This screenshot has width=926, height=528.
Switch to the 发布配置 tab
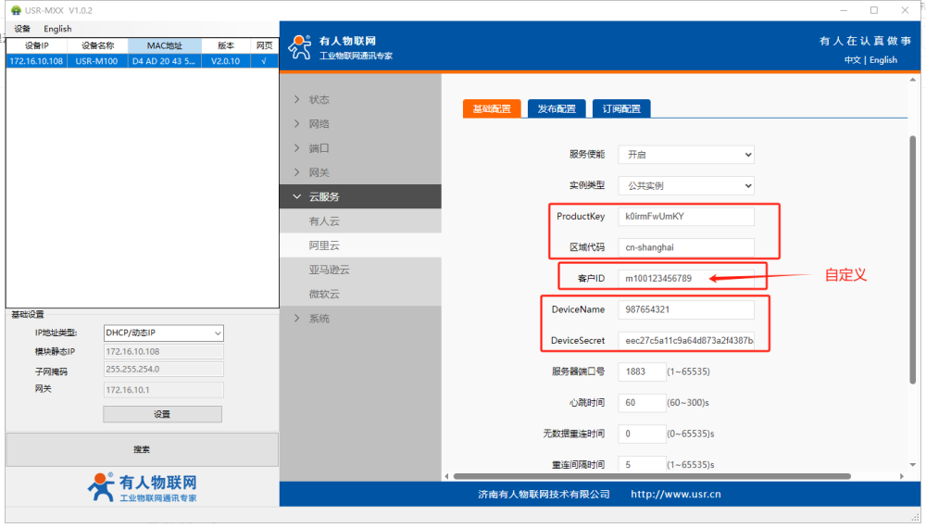pyautogui.click(x=557, y=109)
